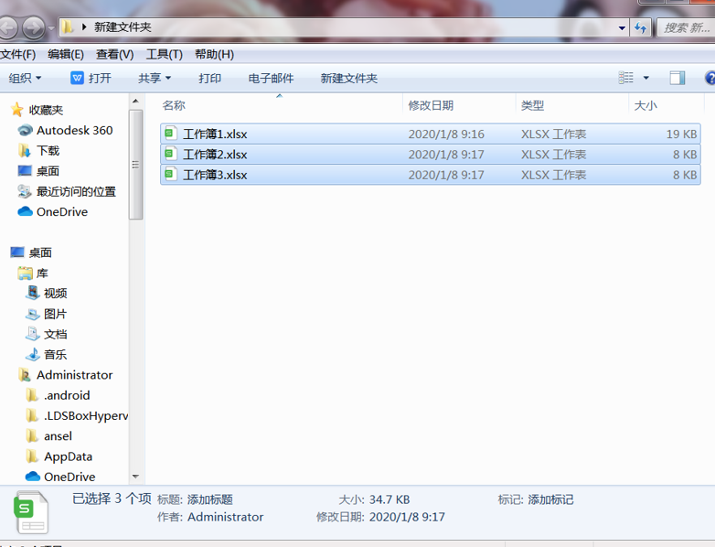Open the .LDSBoxHyperv folder

tap(86, 415)
